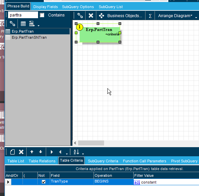Switch to Table List tab

(15, 161)
